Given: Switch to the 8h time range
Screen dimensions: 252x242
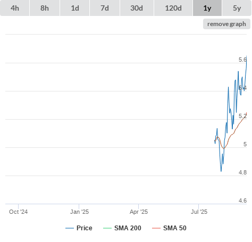Looking at the screenshot, I should 45,8.
